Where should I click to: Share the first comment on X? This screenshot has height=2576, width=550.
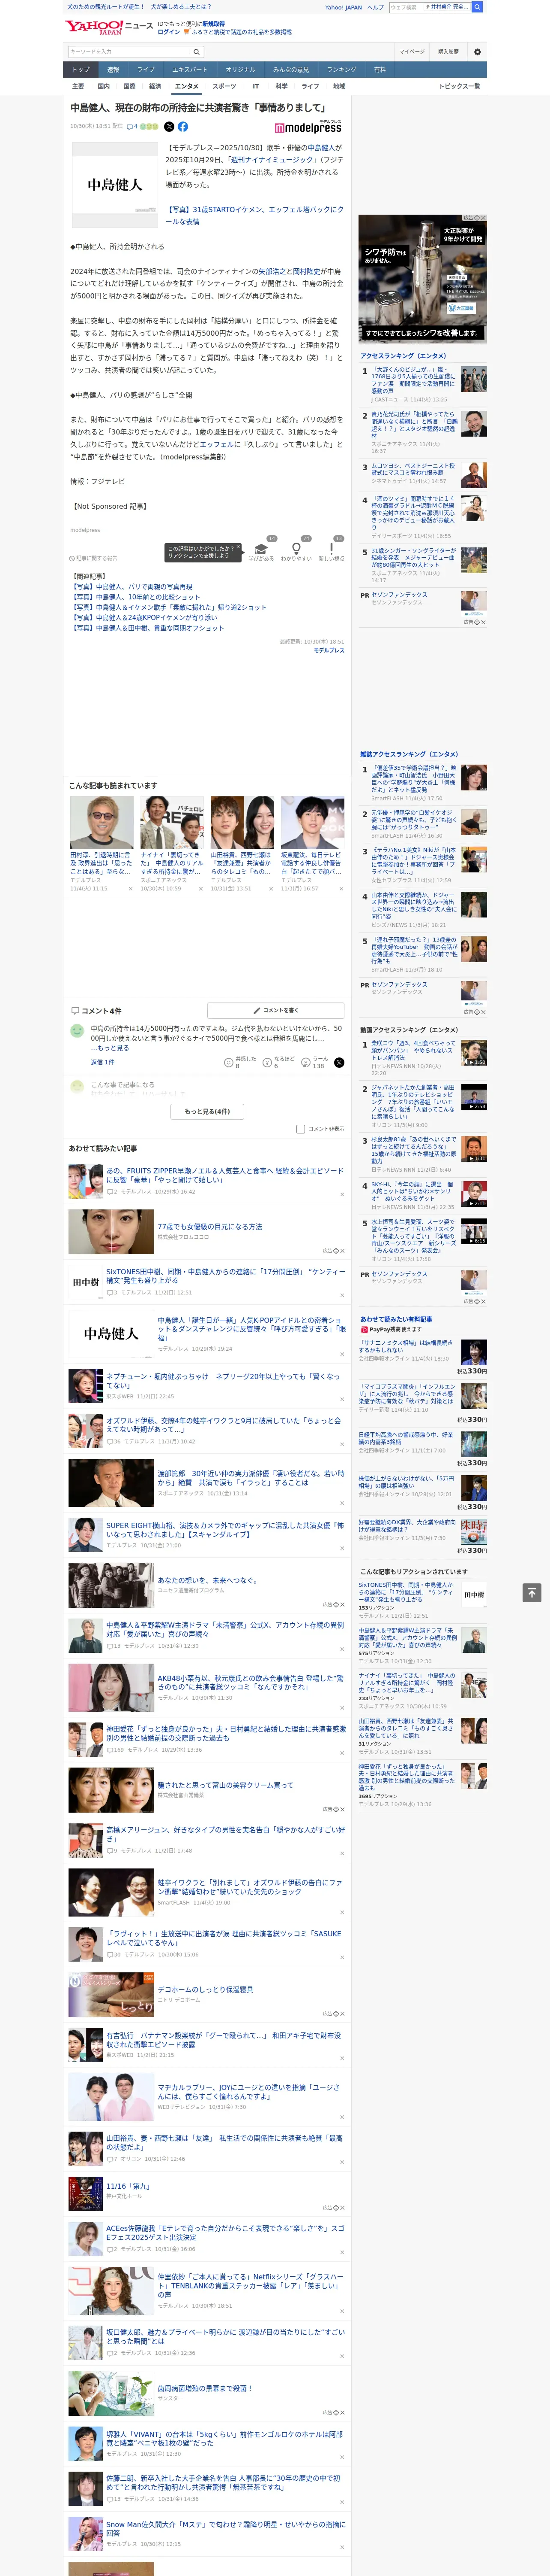click(x=339, y=1063)
